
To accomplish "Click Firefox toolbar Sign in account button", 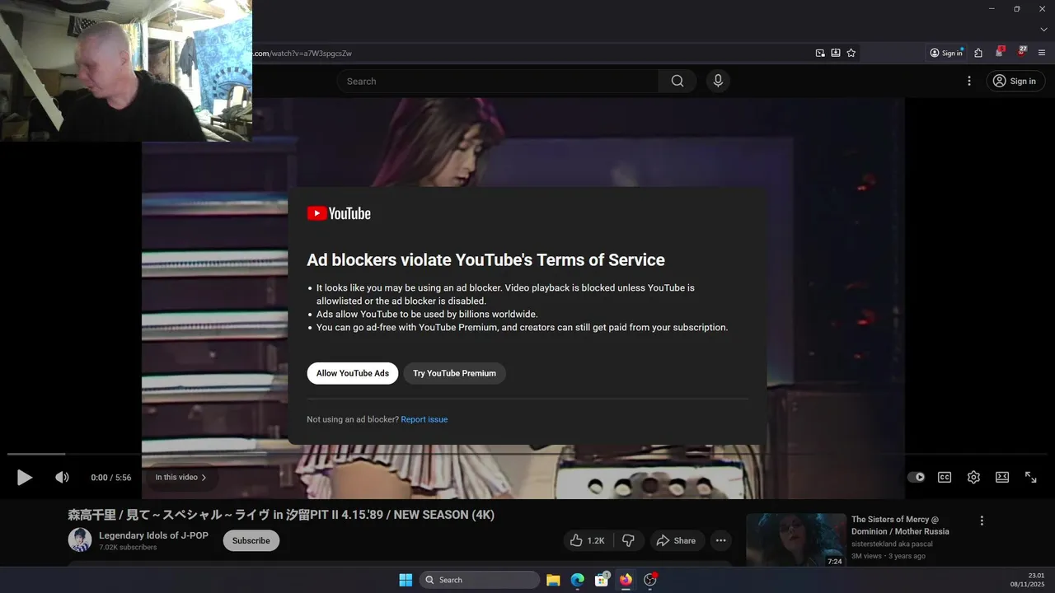I will coord(946,53).
